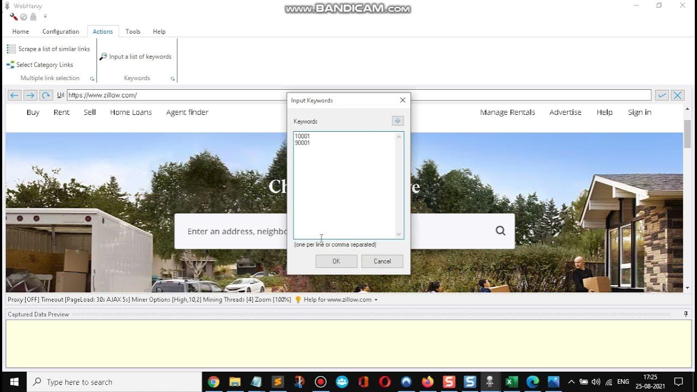Click the browser pane scroll down arrow
Screen dimensions: 697x392
pos(687,287)
